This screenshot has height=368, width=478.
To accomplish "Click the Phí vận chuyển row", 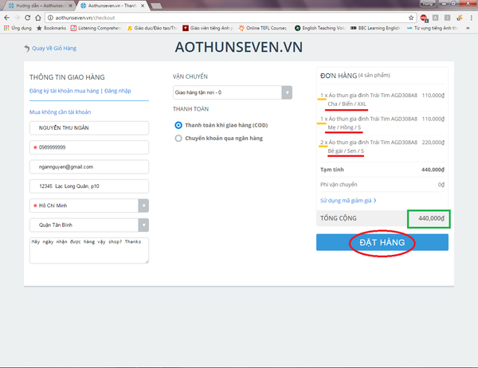I will point(382,185).
